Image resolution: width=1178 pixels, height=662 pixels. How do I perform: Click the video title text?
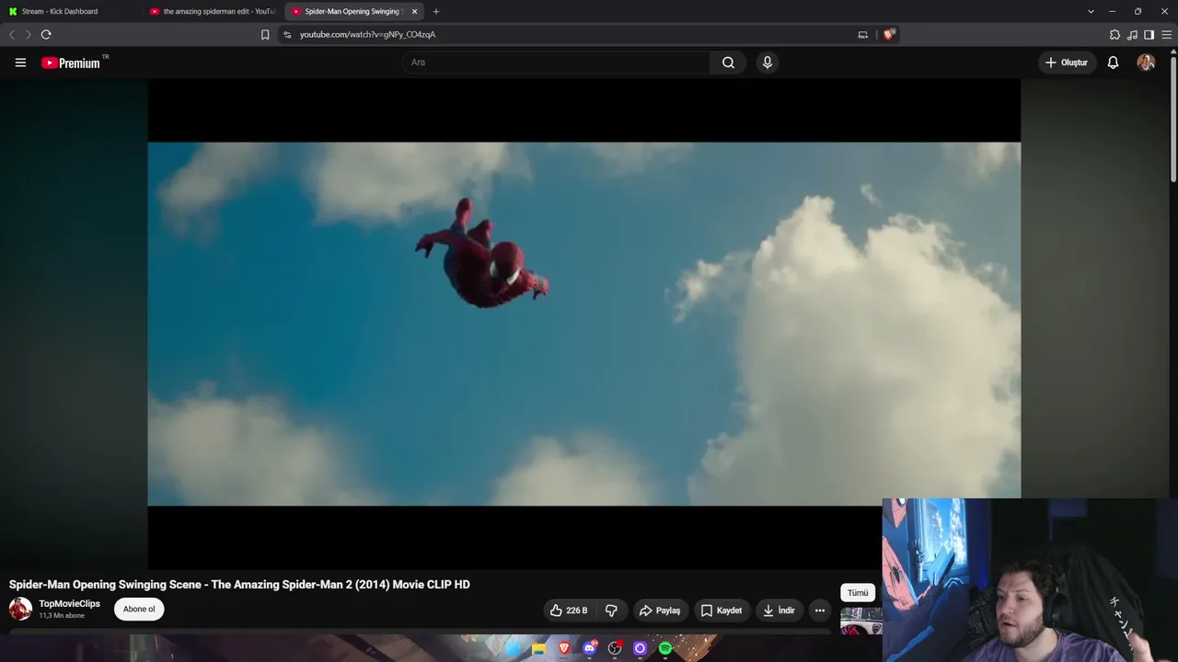(239, 584)
